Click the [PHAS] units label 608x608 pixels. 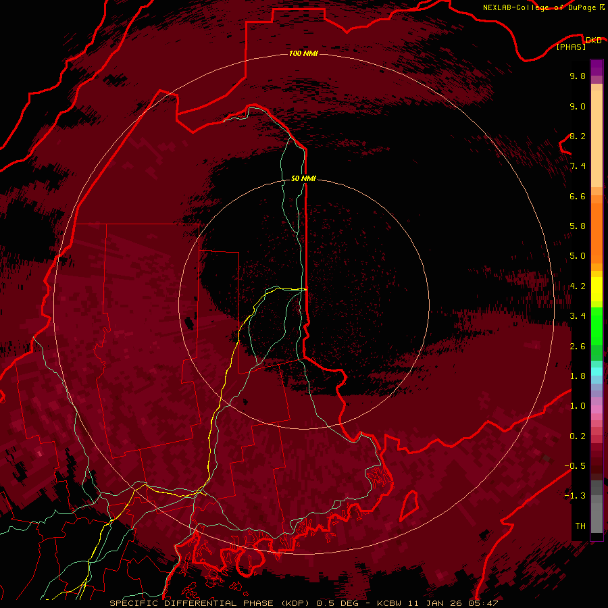571,47
